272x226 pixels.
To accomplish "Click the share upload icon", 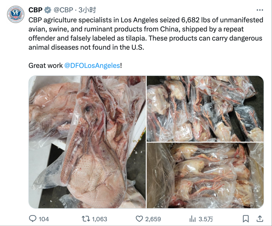I will tap(260, 219).
